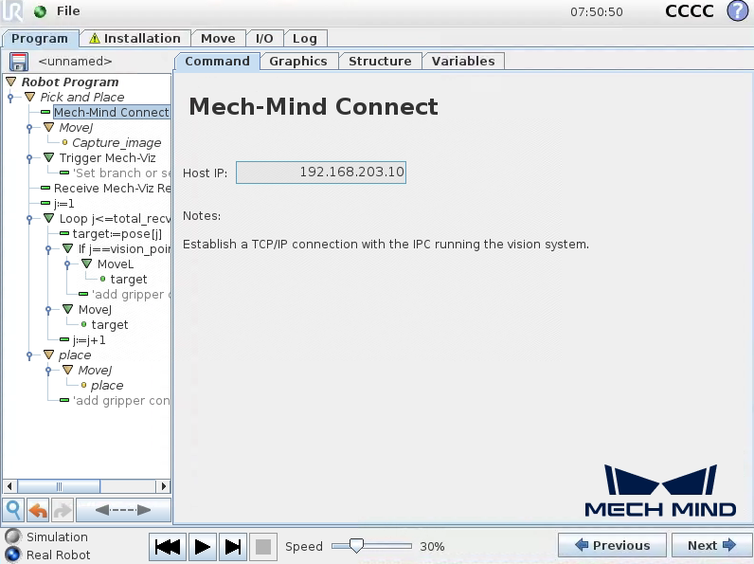Image resolution: width=754 pixels, height=564 pixels.
Task: Switch to the Variables tab
Action: pyautogui.click(x=463, y=61)
